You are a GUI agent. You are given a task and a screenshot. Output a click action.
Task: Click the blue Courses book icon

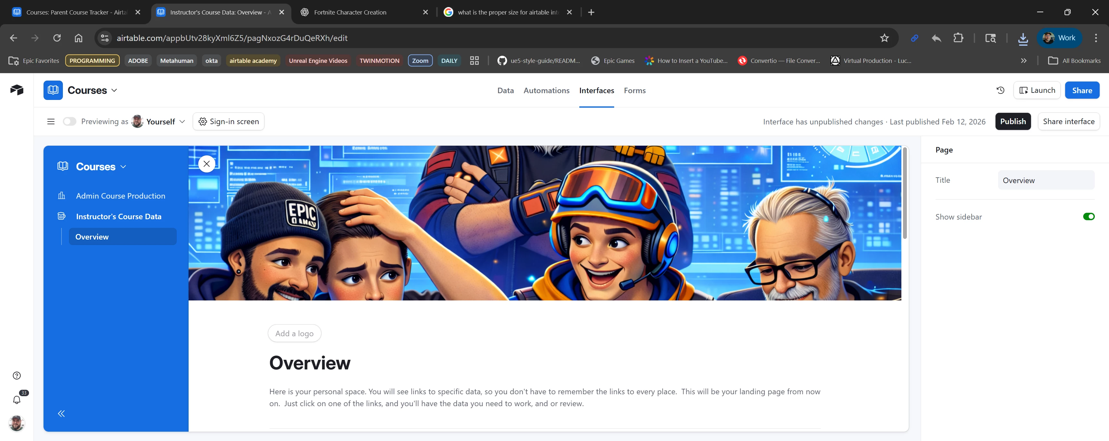pyautogui.click(x=53, y=90)
